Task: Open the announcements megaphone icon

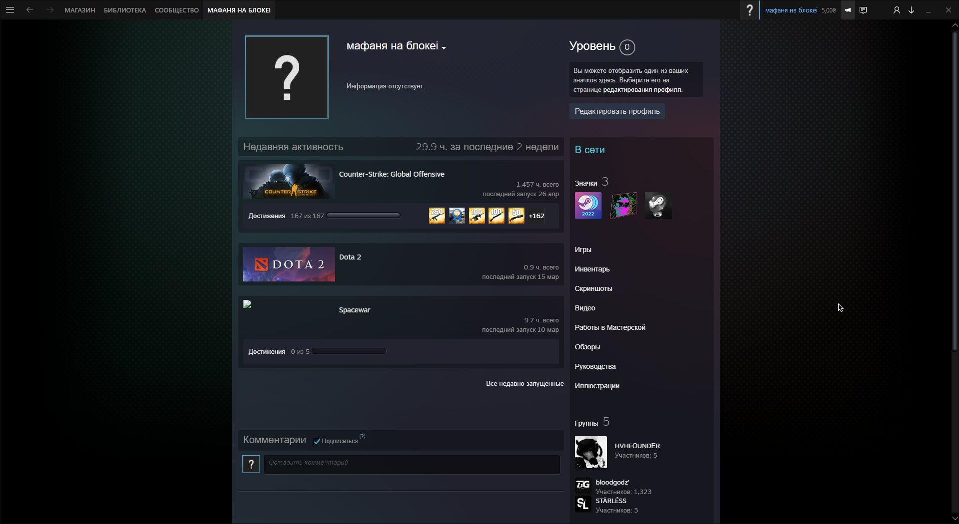Action: 848,10
